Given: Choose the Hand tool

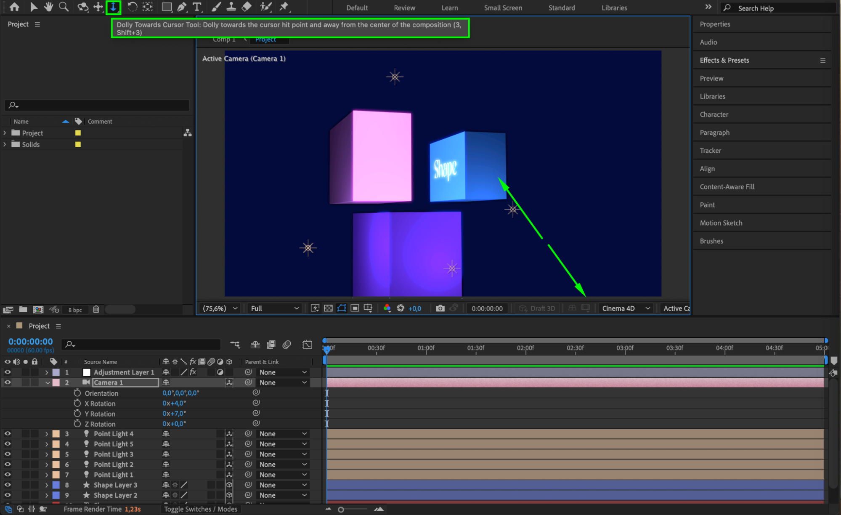Looking at the screenshot, I should (x=49, y=7).
